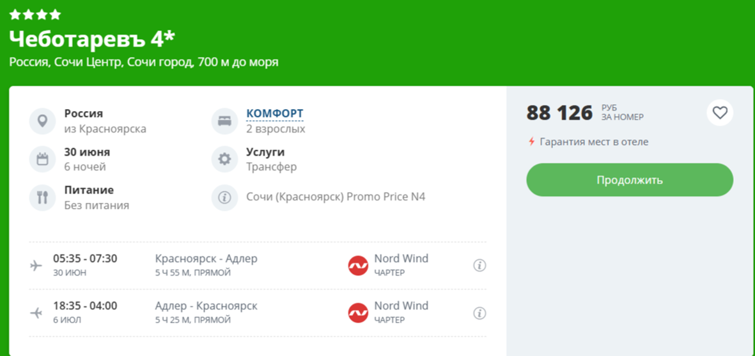
Task: Click the return flight airplane icon
Action: [36, 313]
